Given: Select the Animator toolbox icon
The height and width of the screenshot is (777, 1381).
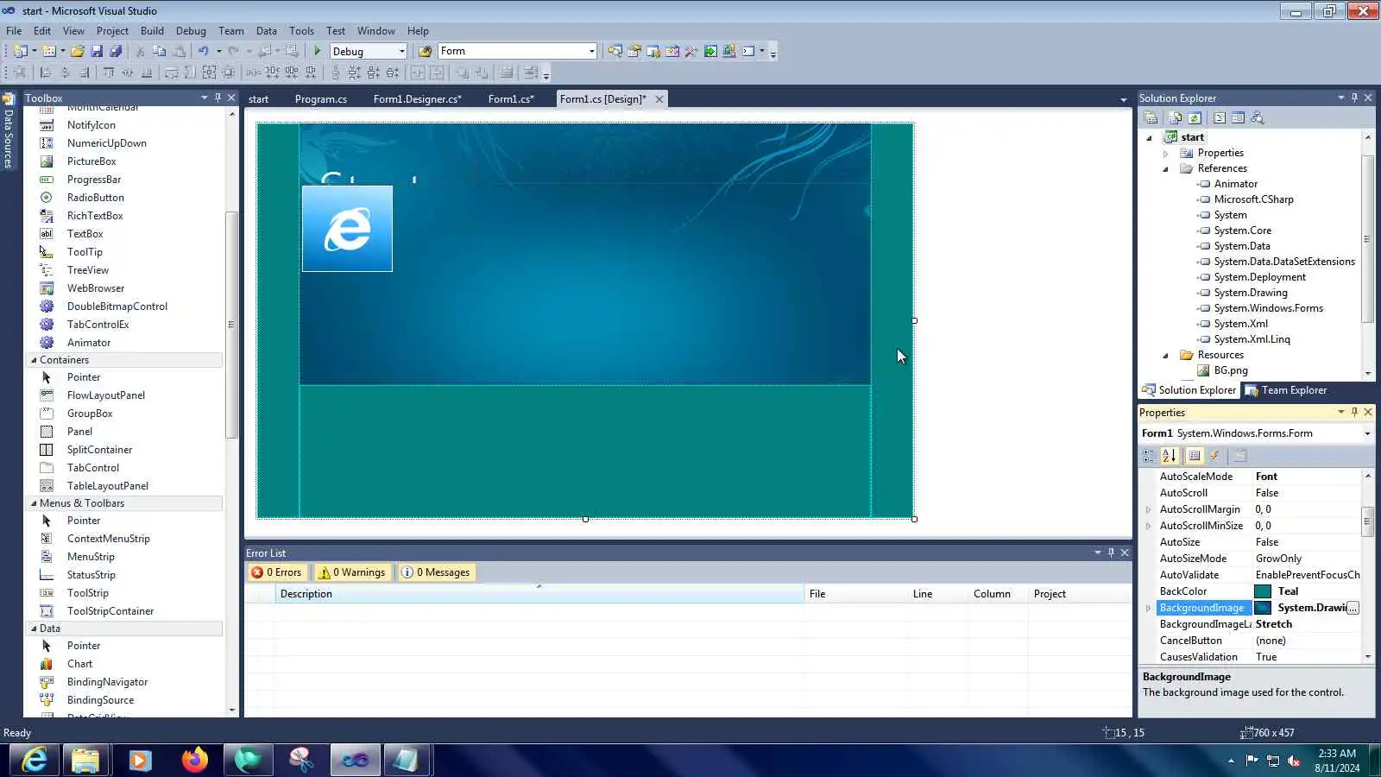Looking at the screenshot, I should coord(47,343).
